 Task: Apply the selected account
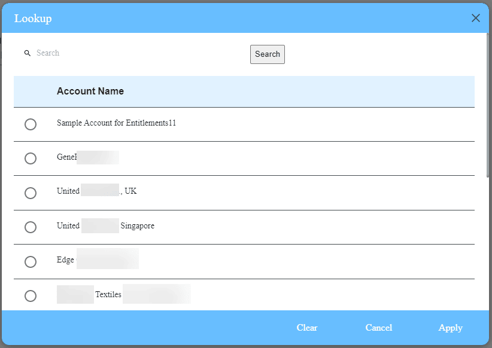tap(450, 328)
